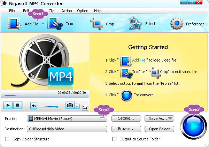Viewport: 209px width, 147px height.
Task: Enable Copy Folder Structure checkbox
Action: [x=7, y=139]
